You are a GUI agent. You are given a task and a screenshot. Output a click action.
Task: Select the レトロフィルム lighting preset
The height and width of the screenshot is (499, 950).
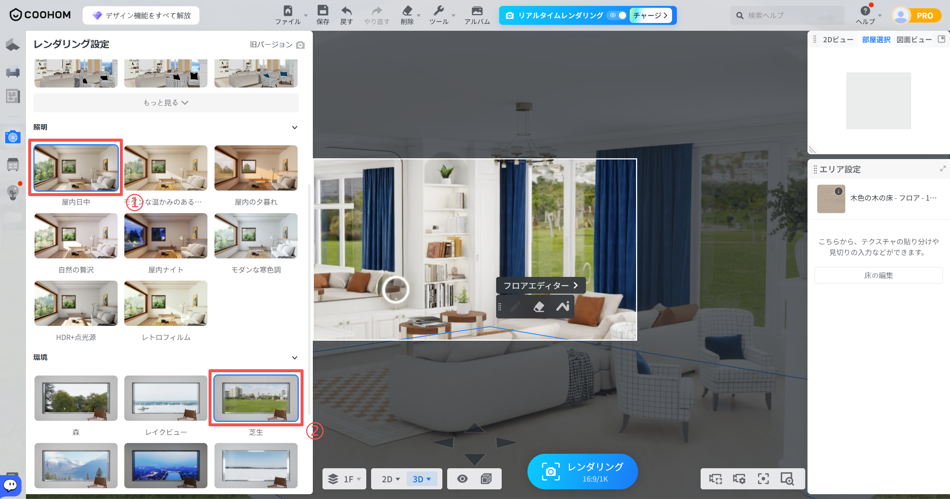pyautogui.click(x=166, y=303)
